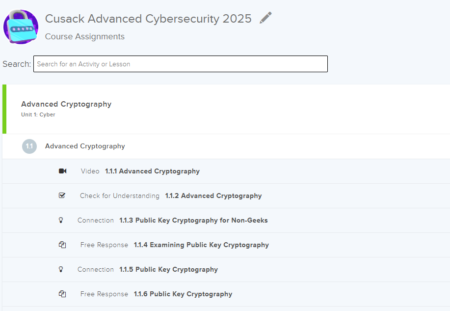Open 1.1.5 Public Key Cryptography connection

click(168, 270)
